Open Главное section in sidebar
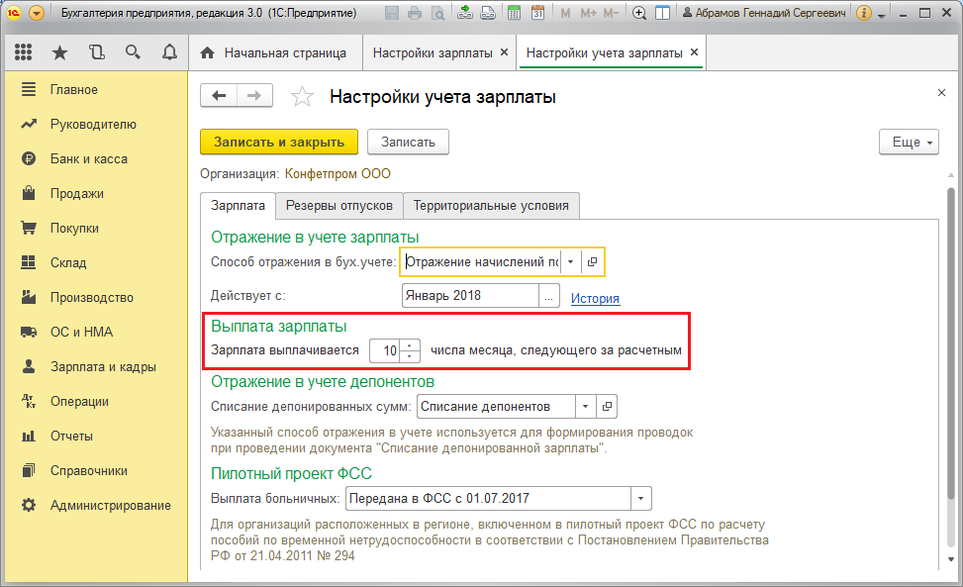 tap(96, 90)
